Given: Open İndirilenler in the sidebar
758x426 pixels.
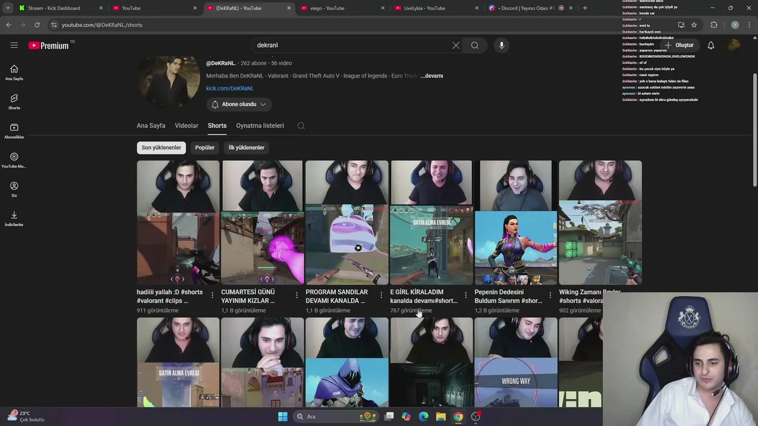Looking at the screenshot, I should [14, 218].
